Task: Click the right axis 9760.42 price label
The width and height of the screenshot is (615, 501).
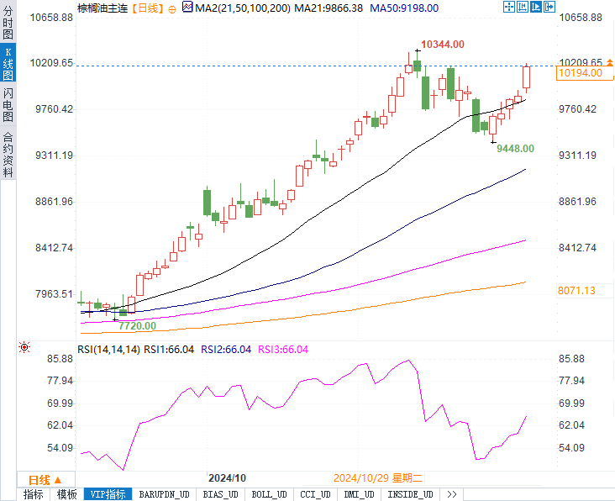Action: pyautogui.click(x=577, y=109)
